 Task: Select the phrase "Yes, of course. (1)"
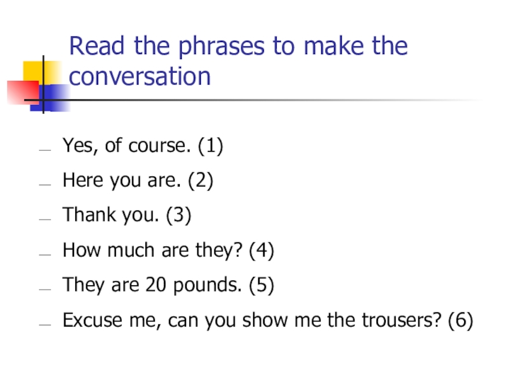pos(143,148)
